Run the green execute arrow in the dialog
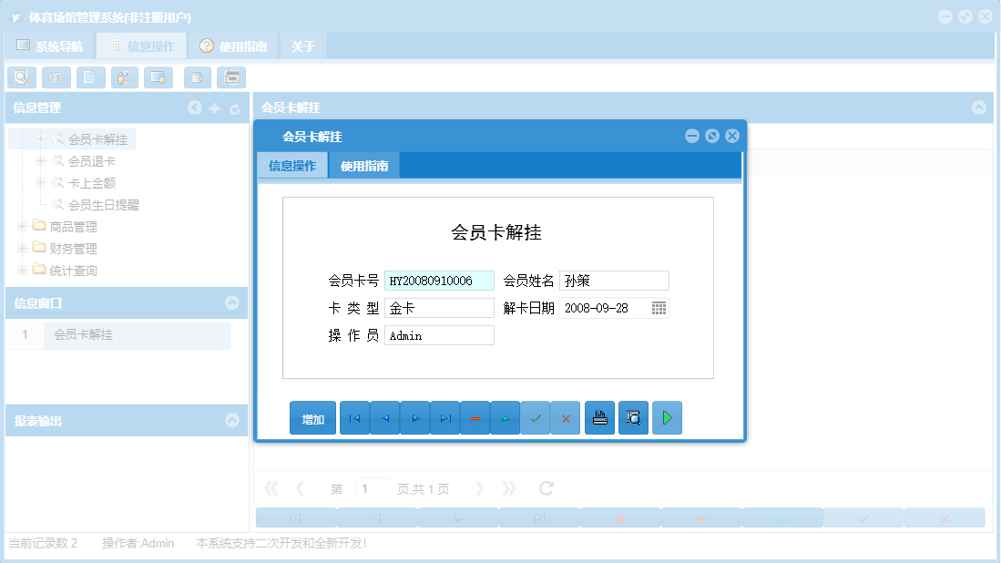1001x563 pixels. [x=667, y=417]
